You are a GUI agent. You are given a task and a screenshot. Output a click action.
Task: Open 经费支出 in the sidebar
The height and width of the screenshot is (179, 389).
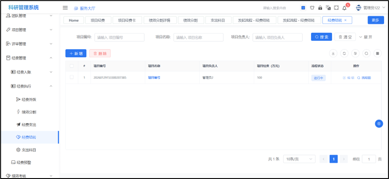coord(29,124)
